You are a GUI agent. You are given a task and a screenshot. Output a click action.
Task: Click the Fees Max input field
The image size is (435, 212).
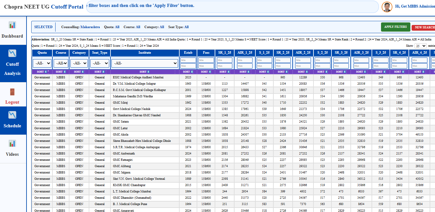(x=206, y=66)
